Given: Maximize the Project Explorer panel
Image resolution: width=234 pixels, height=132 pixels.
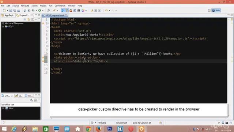Looking at the screenshot, I should (39, 15).
